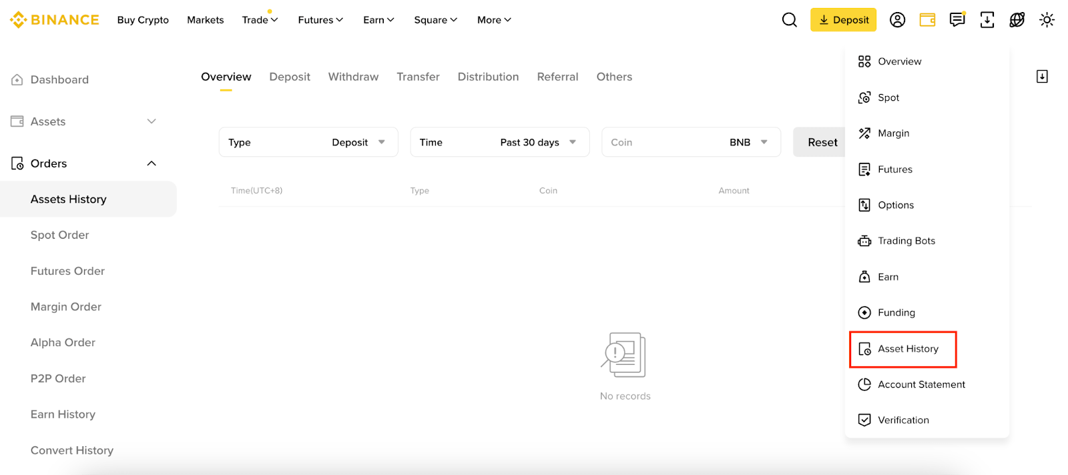Select Assets History in sidebar

88,199
